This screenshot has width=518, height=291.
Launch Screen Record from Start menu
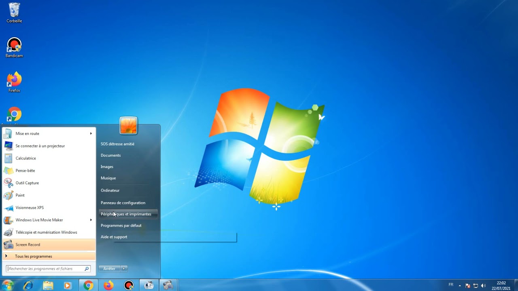click(49, 245)
